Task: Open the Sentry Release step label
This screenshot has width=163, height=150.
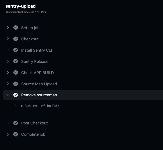Action: (35, 61)
